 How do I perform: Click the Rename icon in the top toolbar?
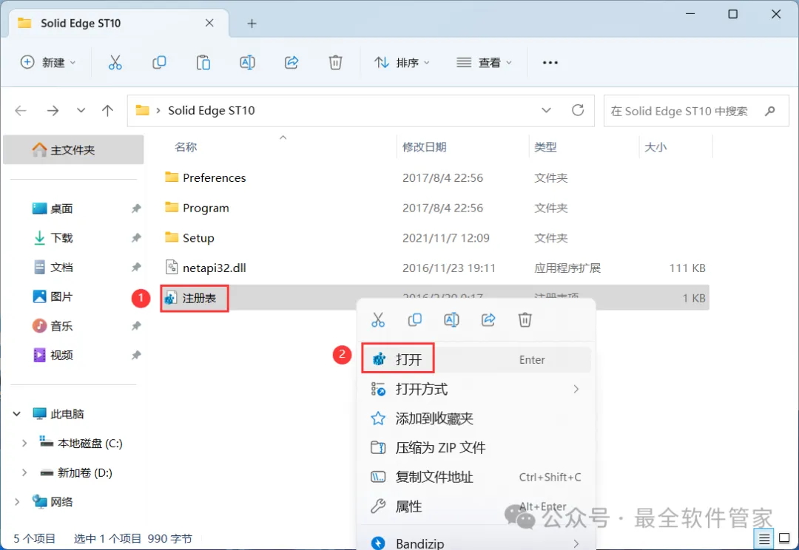tap(247, 63)
